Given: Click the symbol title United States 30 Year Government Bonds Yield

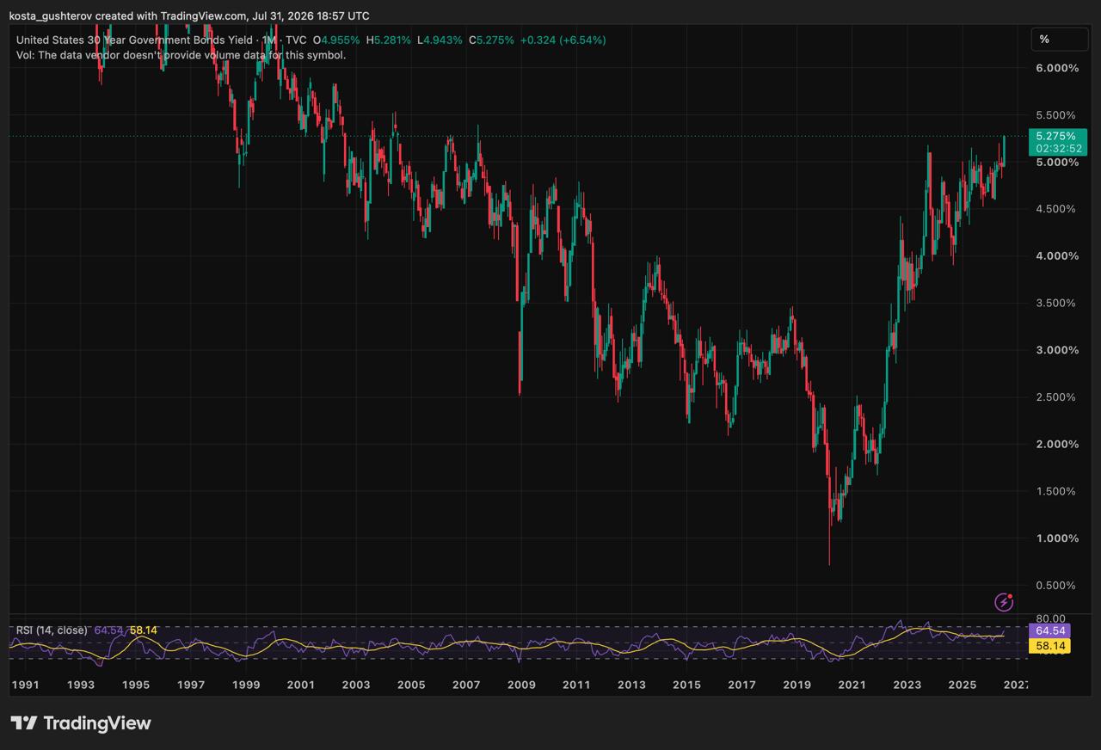Looking at the screenshot, I should 134,40.
